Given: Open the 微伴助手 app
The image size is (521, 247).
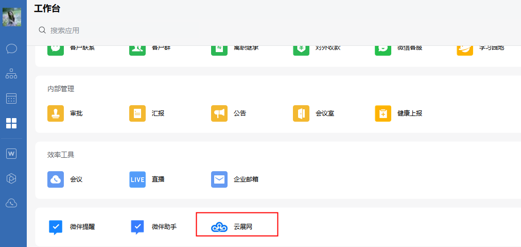Looking at the screenshot, I should pyautogui.click(x=153, y=227).
